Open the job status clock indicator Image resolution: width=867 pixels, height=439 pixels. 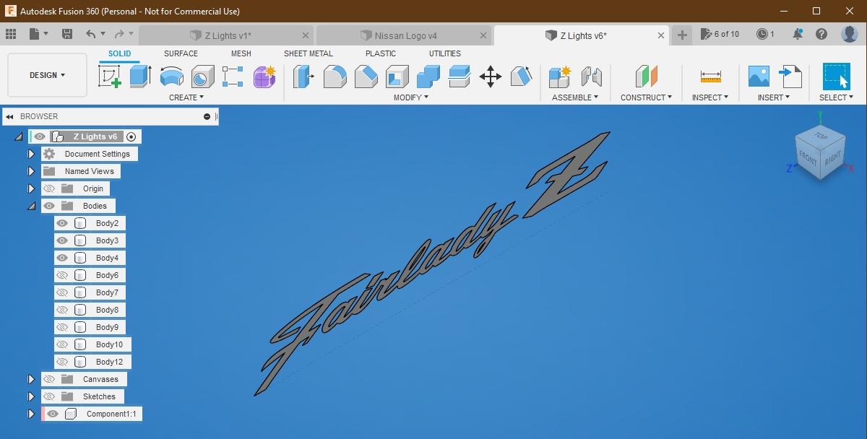[765, 34]
